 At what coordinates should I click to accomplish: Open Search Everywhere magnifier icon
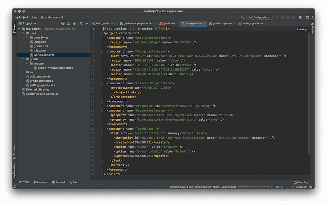(312, 17)
